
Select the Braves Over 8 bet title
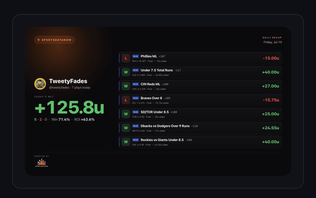[x=151, y=98]
